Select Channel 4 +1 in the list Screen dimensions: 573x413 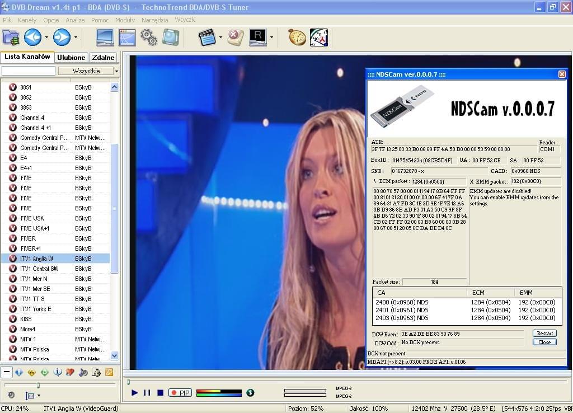point(55,128)
